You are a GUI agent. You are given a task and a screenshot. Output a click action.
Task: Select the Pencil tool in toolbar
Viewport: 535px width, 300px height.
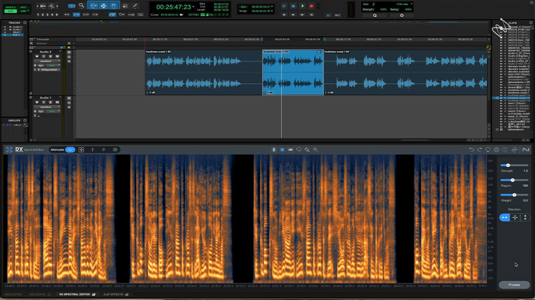click(x=135, y=6)
